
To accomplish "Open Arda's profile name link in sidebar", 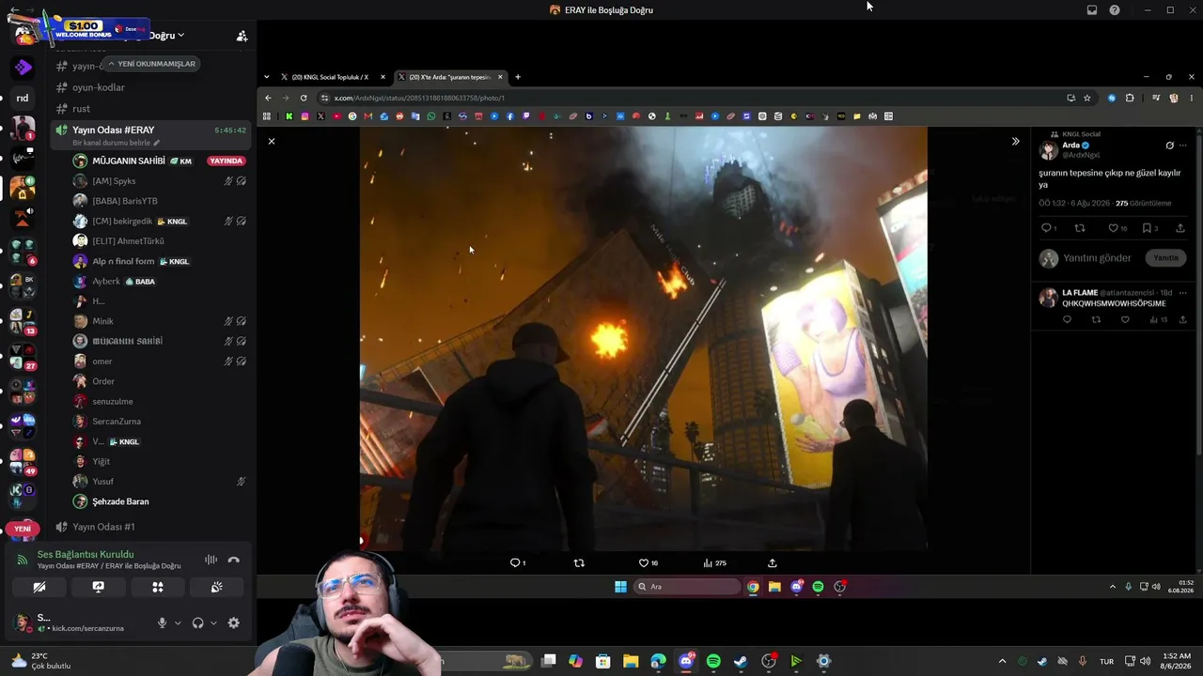I will click(x=1070, y=146).
